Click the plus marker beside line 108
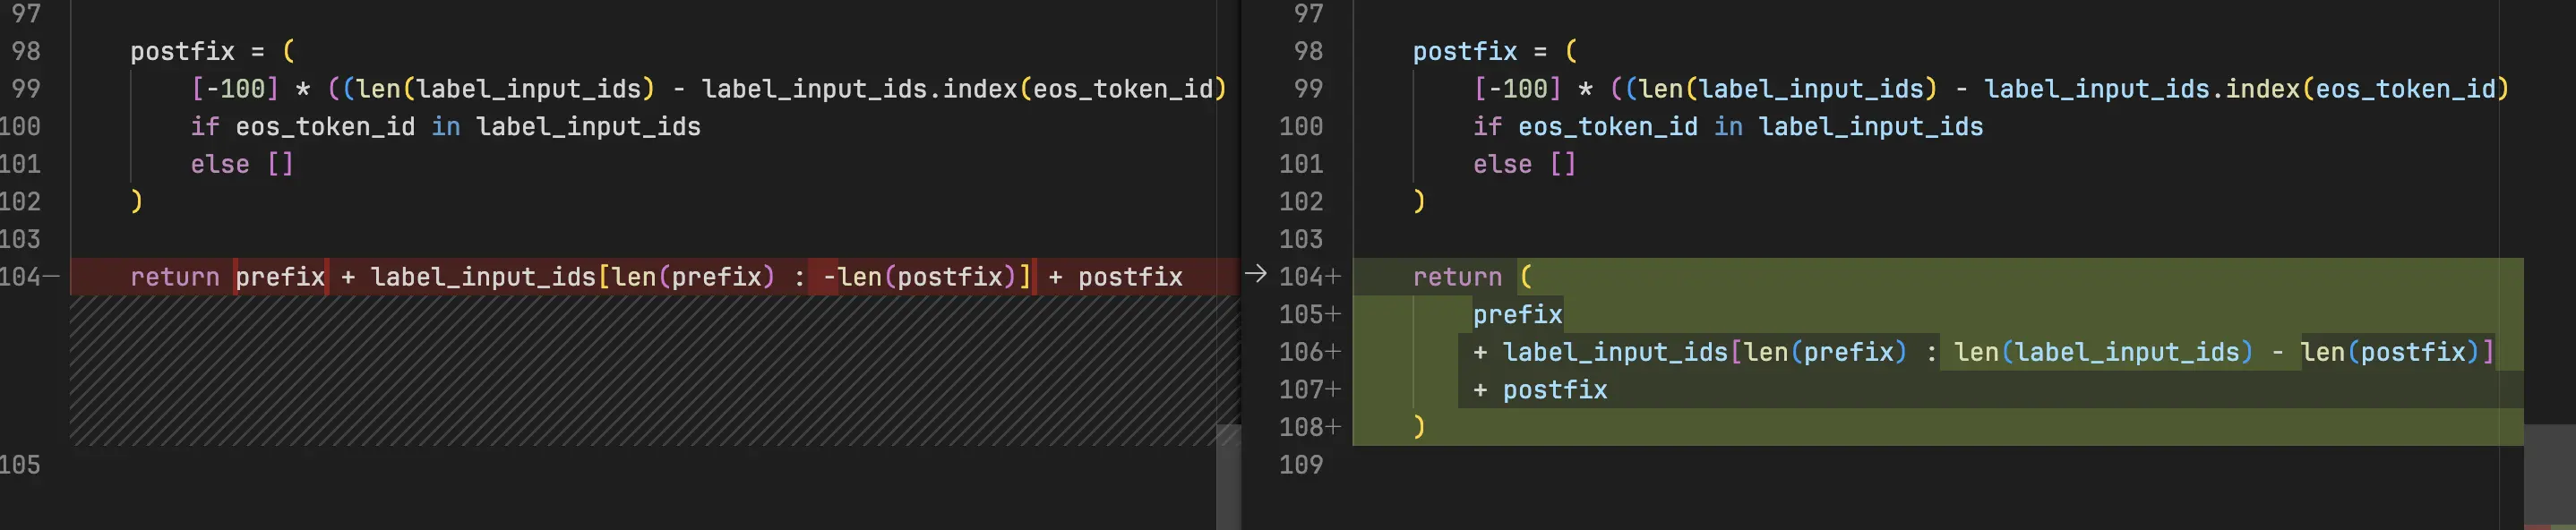Screen dimensions: 2576x530 click(x=1333, y=427)
